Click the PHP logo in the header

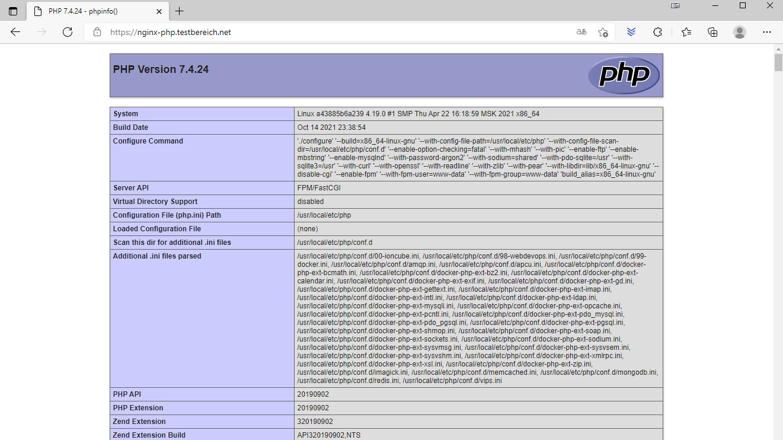(x=624, y=75)
